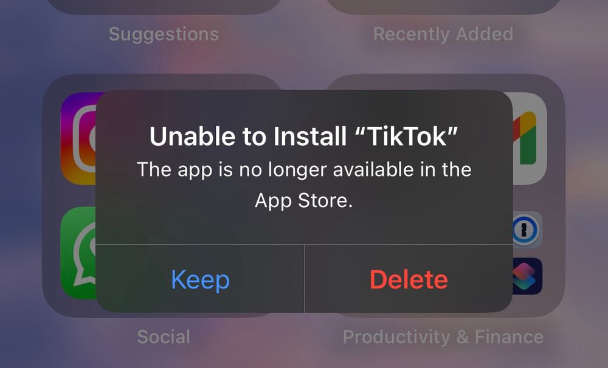Select the Recently Added category label
Viewport: 608px width, 368px height.
pos(443,34)
